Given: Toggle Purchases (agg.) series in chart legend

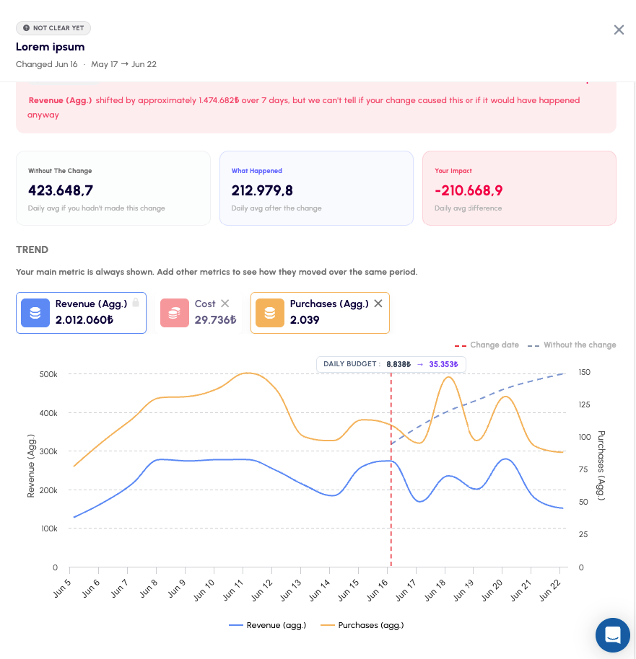Looking at the screenshot, I should [362, 625].
